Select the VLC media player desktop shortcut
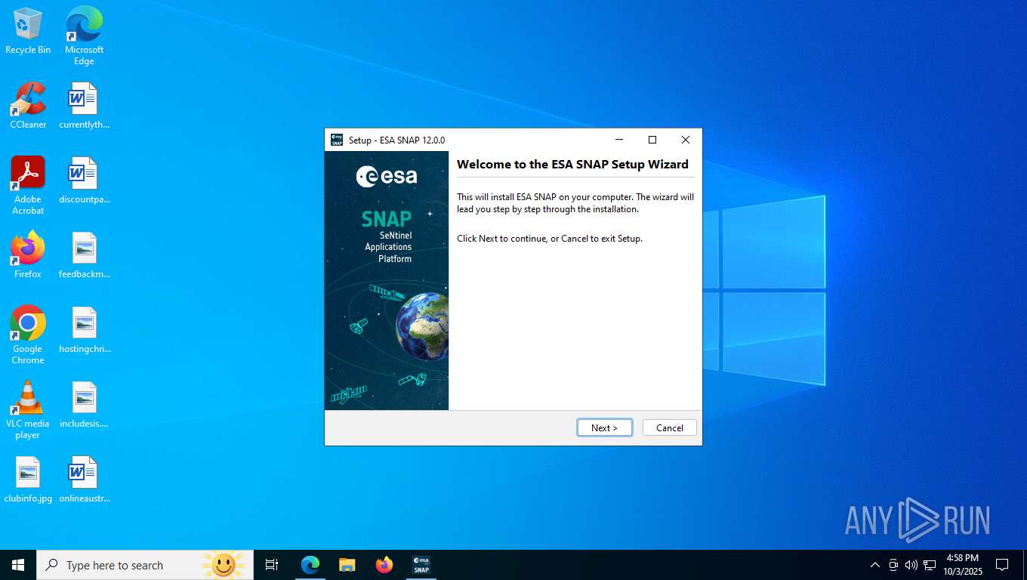This screenshot has width=1027, height=580. point(28,410)
